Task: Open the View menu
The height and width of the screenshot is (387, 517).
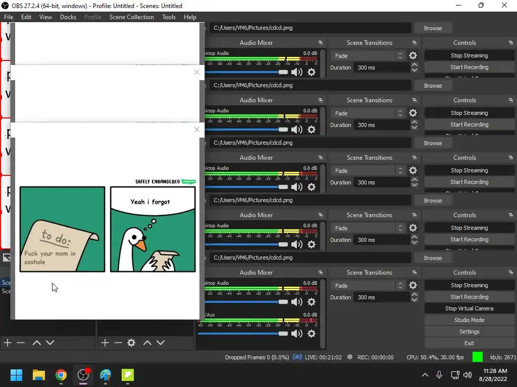Action: pyautogui.click(x=45, y=17)
